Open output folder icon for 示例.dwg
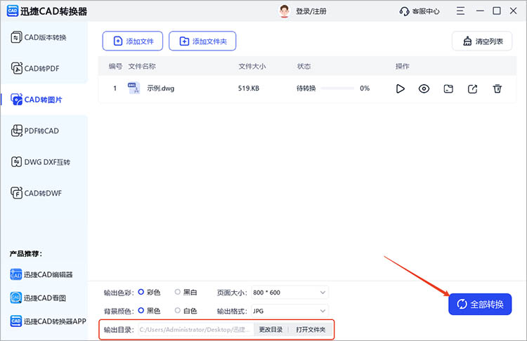The height and width of the screenshot is (341, 527). [448, 88]
